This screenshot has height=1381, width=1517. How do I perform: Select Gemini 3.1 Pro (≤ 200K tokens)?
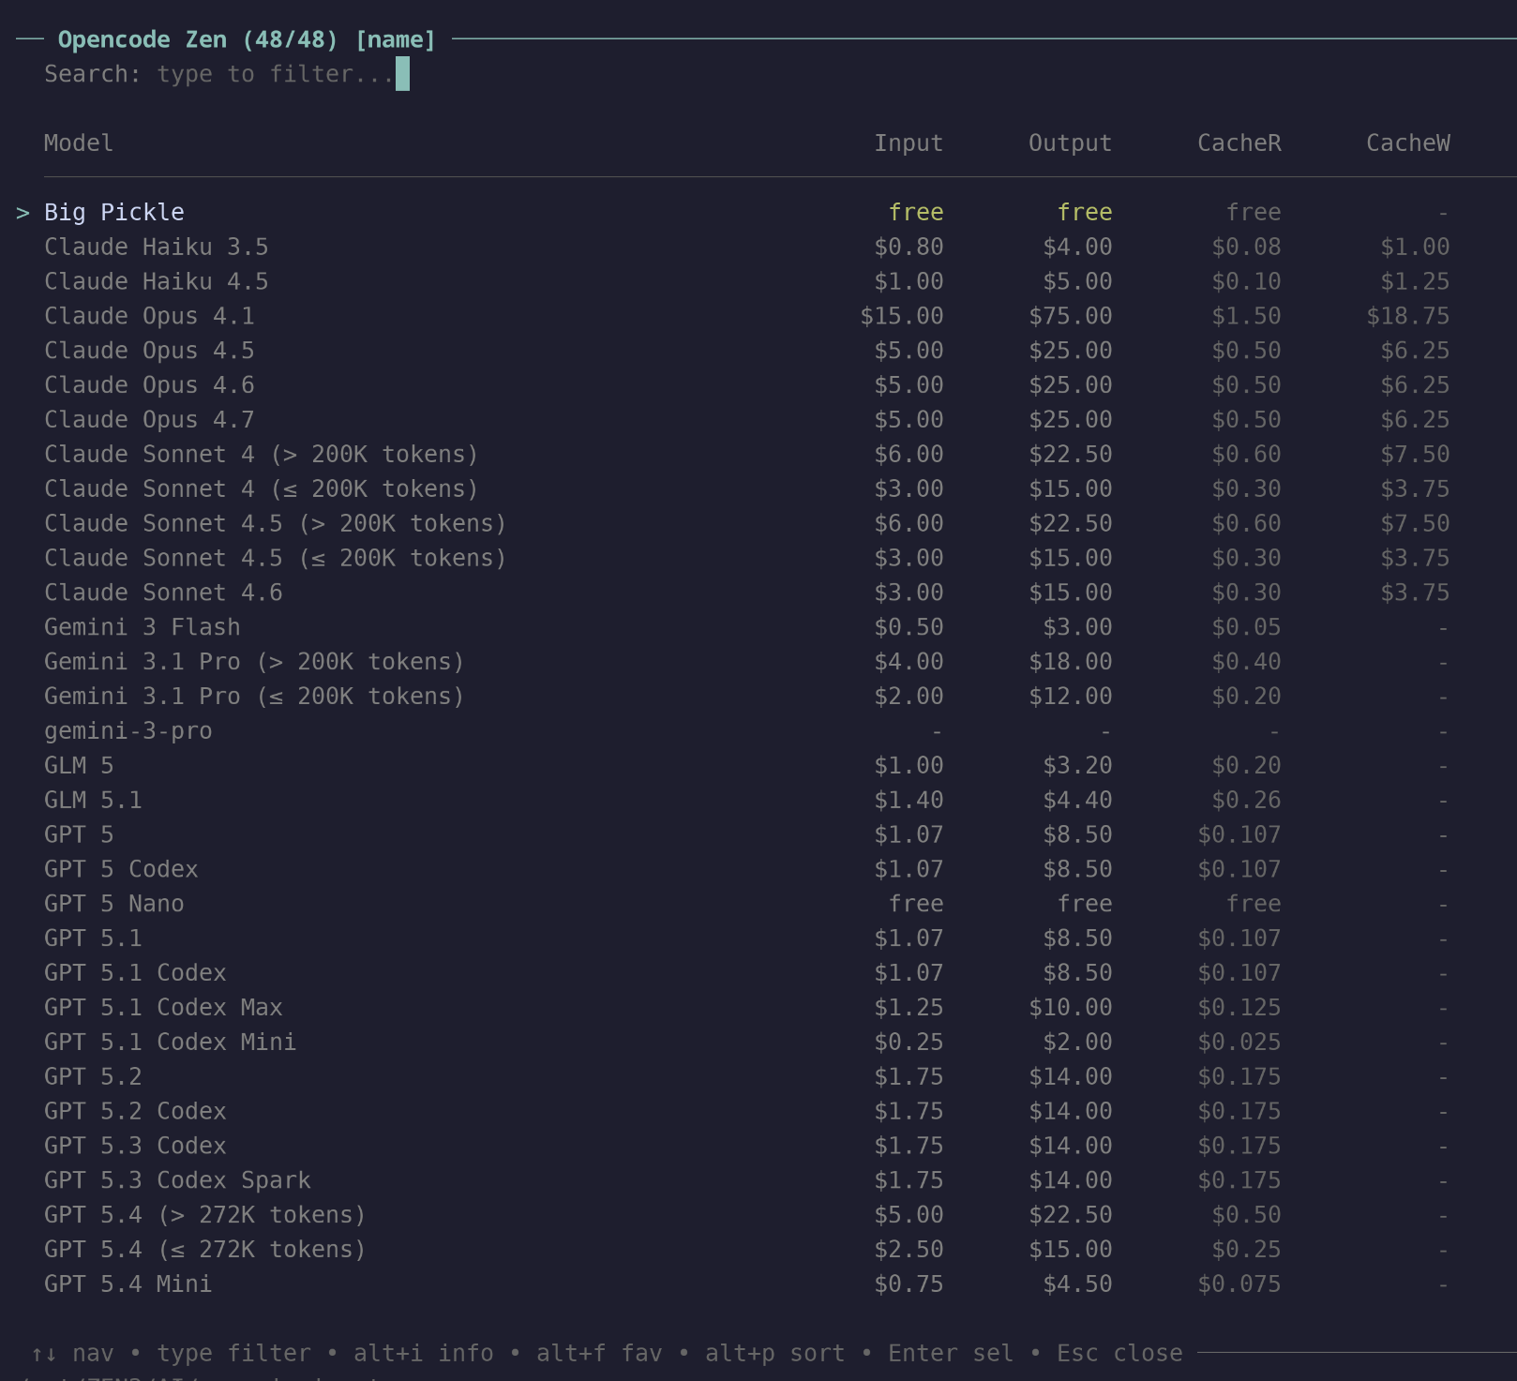point(746,697)
